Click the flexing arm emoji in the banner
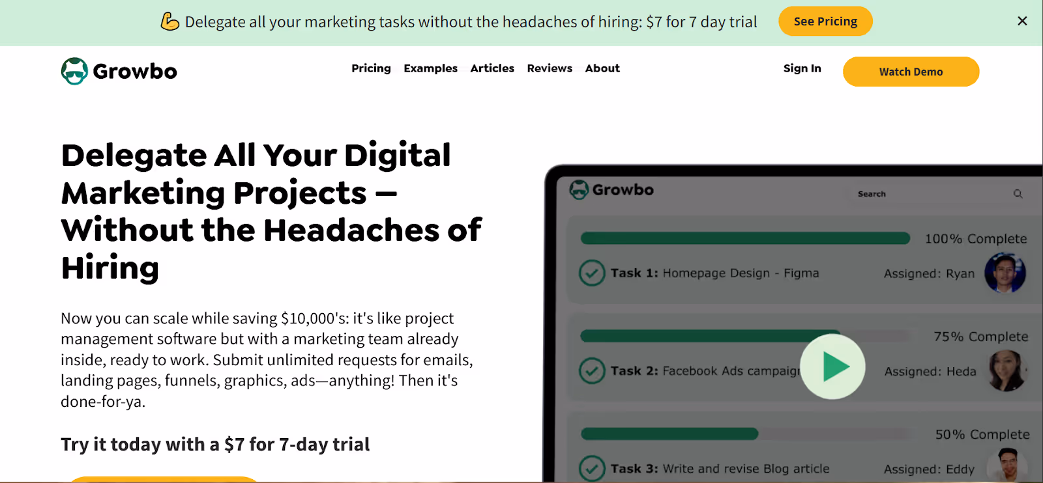Viewport: 1043px width, 483px height. pyautogui.click(x=170, y=21)
